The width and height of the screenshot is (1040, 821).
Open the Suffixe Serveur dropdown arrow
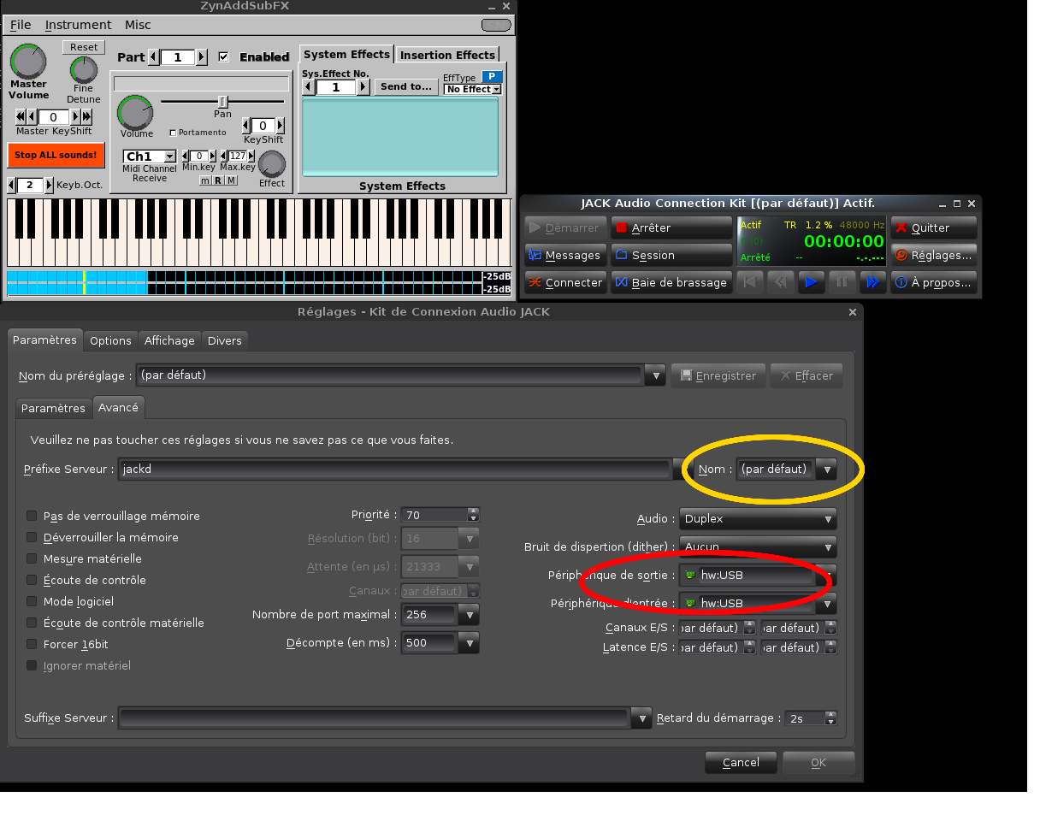tap(641, 718)
